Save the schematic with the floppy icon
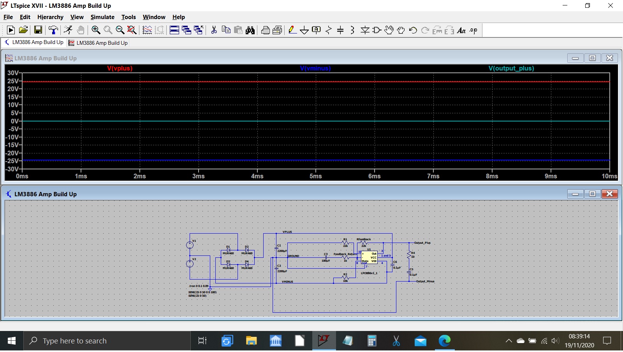This screenshot has width=623, height=352. (x=38, y=30)
